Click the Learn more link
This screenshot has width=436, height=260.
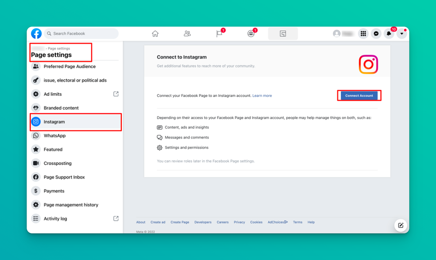pos(262,95)
